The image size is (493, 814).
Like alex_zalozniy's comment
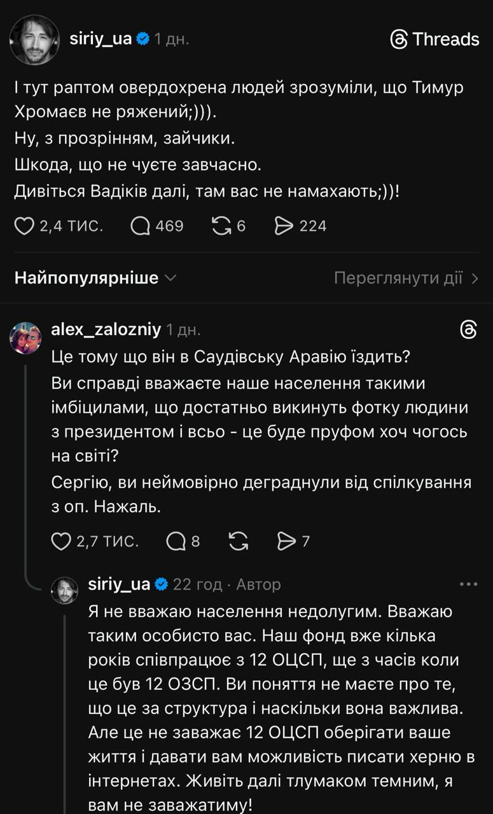(x=60, y=541)
